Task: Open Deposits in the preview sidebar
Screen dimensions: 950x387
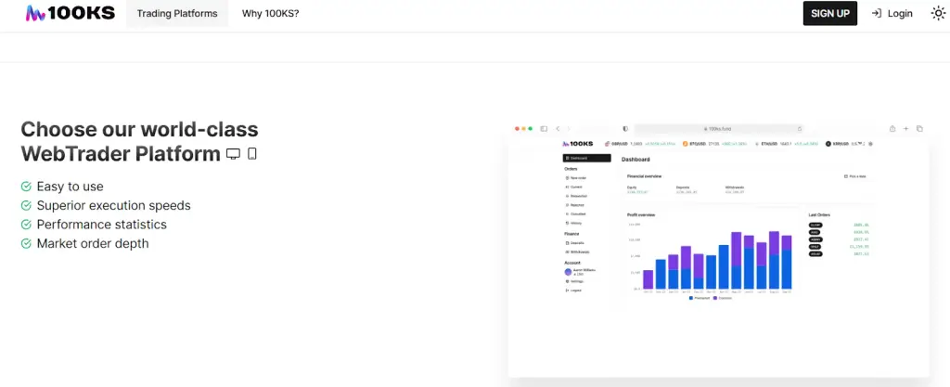Action: click(574, 243)
